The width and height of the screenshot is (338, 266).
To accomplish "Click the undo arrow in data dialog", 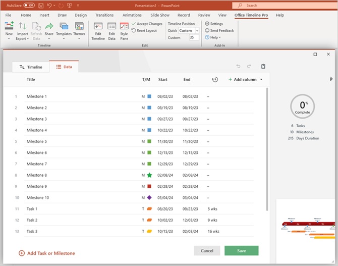I will [x=239, y=67].
